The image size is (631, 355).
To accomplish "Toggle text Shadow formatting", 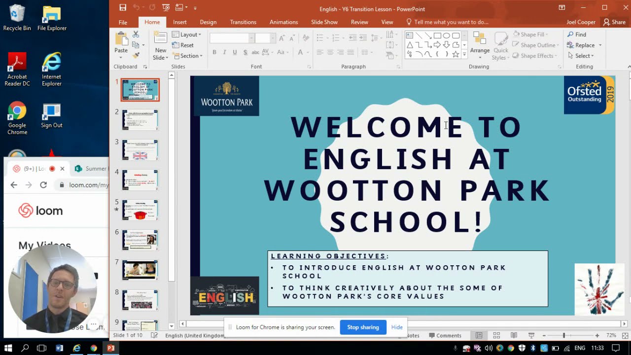I will tap(245, 52).
